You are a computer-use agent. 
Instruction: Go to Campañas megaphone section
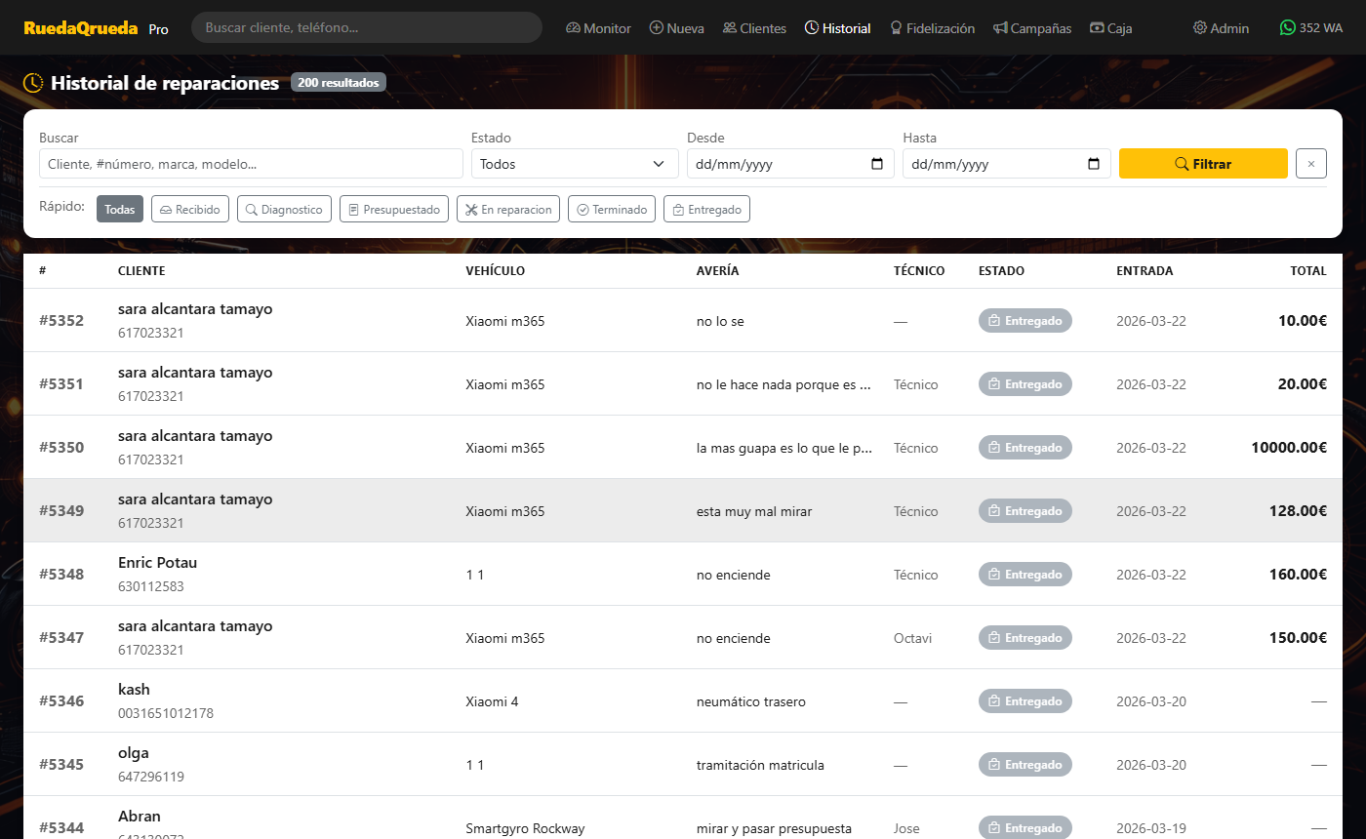(x=1032, y=28)
